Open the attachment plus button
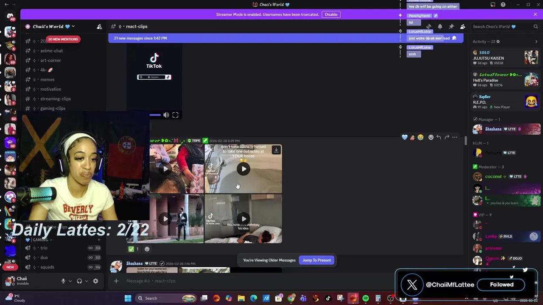 (x=116, y=281)
